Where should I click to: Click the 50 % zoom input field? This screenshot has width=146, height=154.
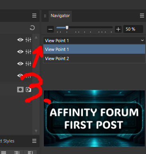click(133, 29)
